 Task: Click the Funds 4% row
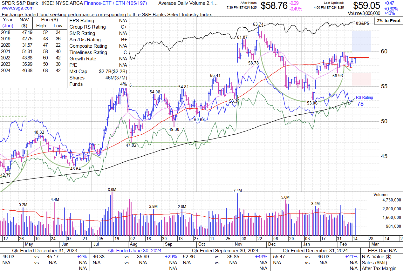click(x=98, y=84)
